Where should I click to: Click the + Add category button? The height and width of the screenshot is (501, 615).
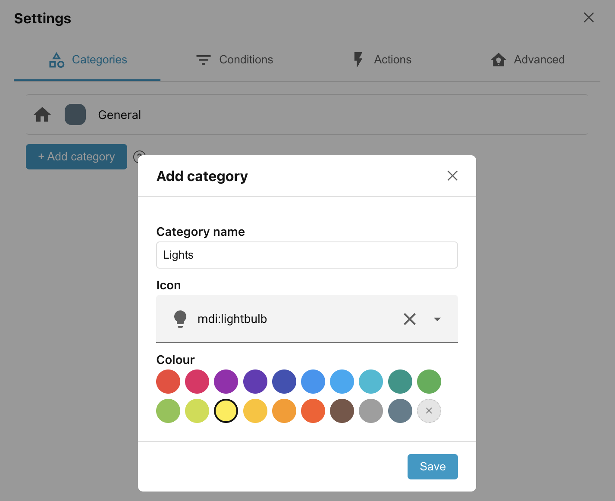(x=76, y=157)
